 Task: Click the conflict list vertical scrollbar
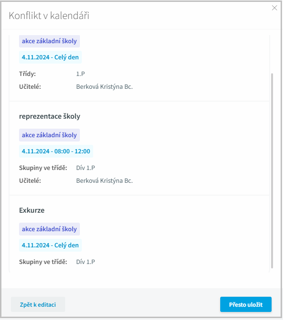coord(272,170)
